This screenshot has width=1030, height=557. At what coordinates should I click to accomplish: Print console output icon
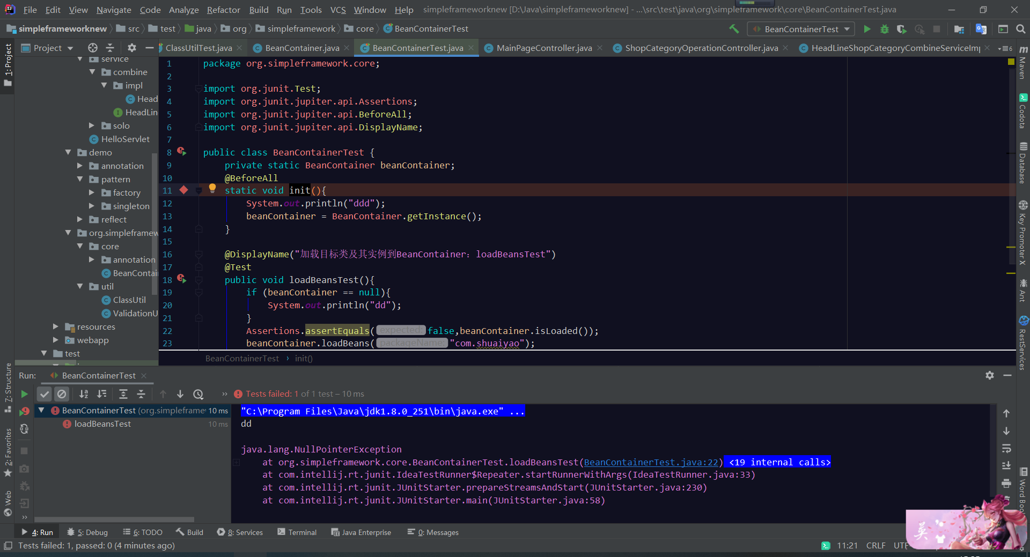(1006, 483)
